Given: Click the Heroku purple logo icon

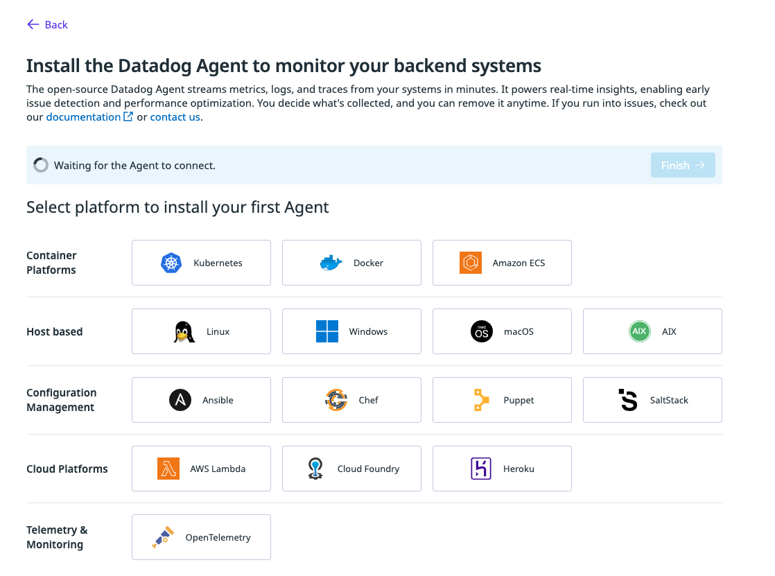Looking at the screenshot, I should pyautogui.click(x=481, y=469).
